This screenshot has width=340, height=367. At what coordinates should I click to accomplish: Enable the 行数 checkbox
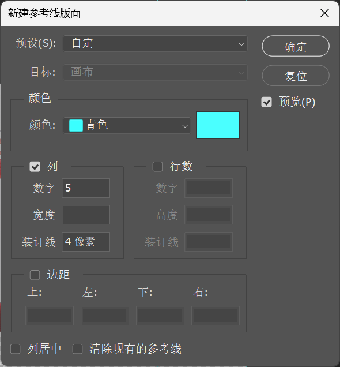157,167
